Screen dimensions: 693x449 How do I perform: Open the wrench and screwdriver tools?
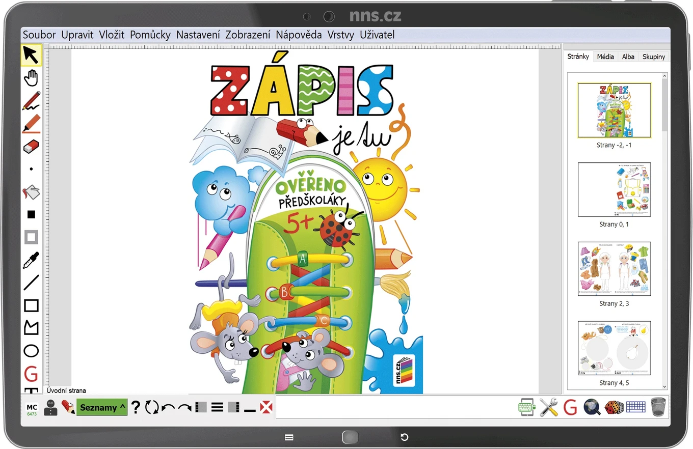tap(549, 407)
